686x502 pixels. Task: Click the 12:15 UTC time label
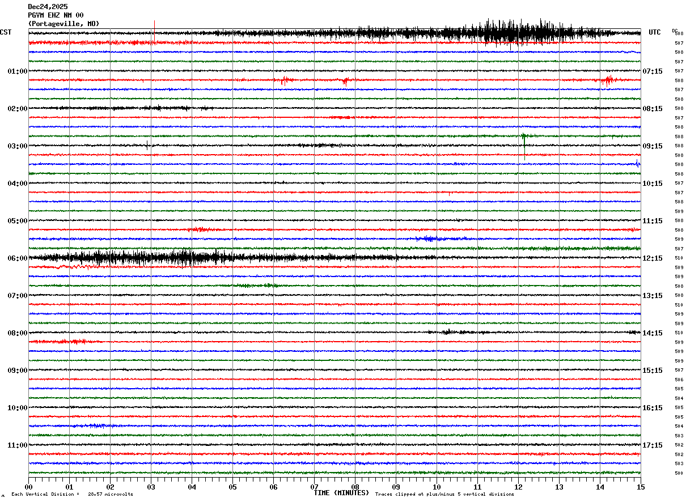653,258
